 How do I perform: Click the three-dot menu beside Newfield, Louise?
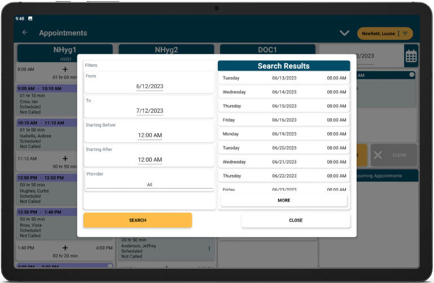pos(398,33)
